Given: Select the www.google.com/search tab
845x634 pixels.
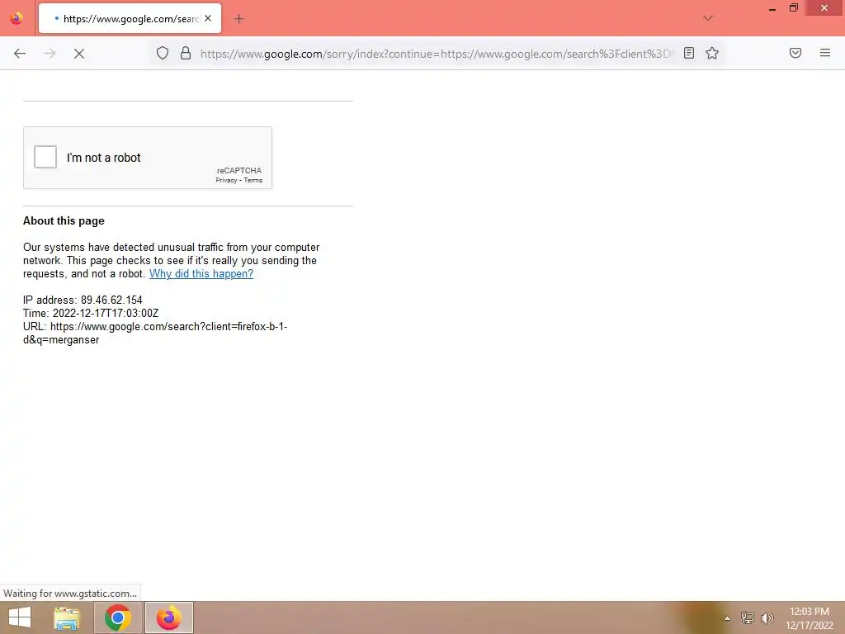Looking at the screenshot, I should pyautogui.click(x=130, y=18).
